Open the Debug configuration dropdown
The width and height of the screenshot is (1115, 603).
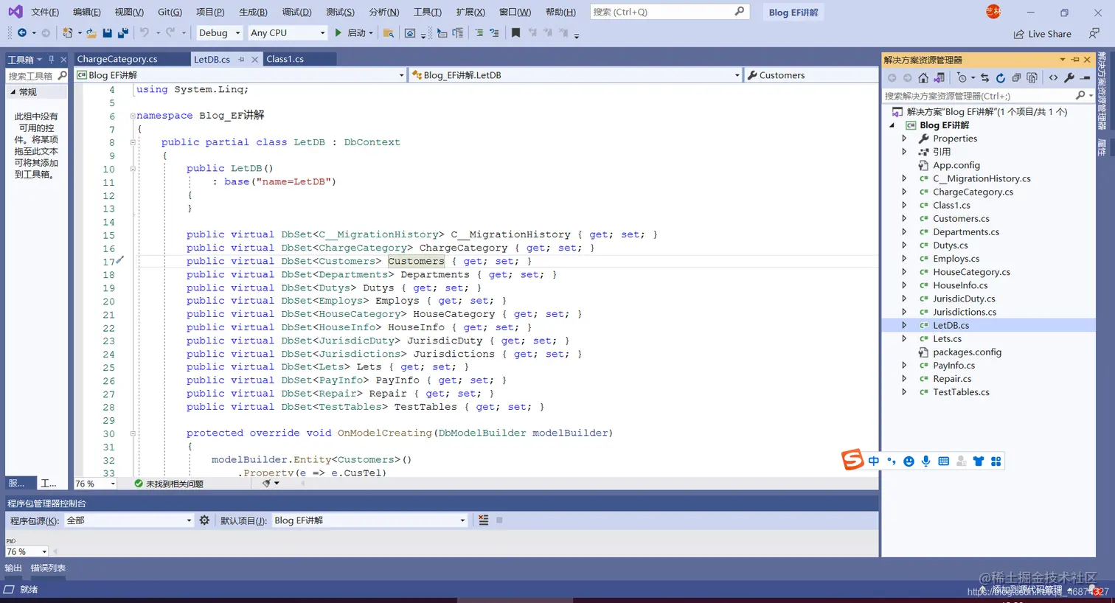tap(220, 33)
